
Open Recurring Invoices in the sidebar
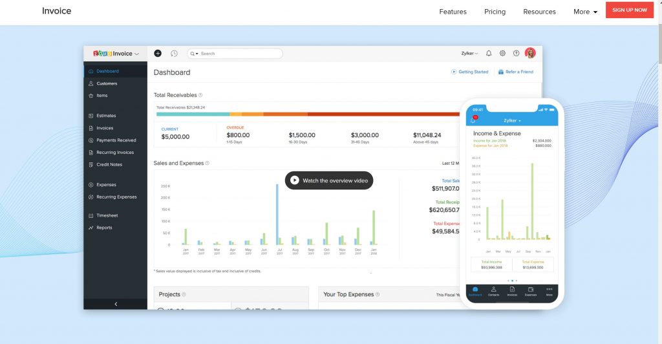coord(115,153)
